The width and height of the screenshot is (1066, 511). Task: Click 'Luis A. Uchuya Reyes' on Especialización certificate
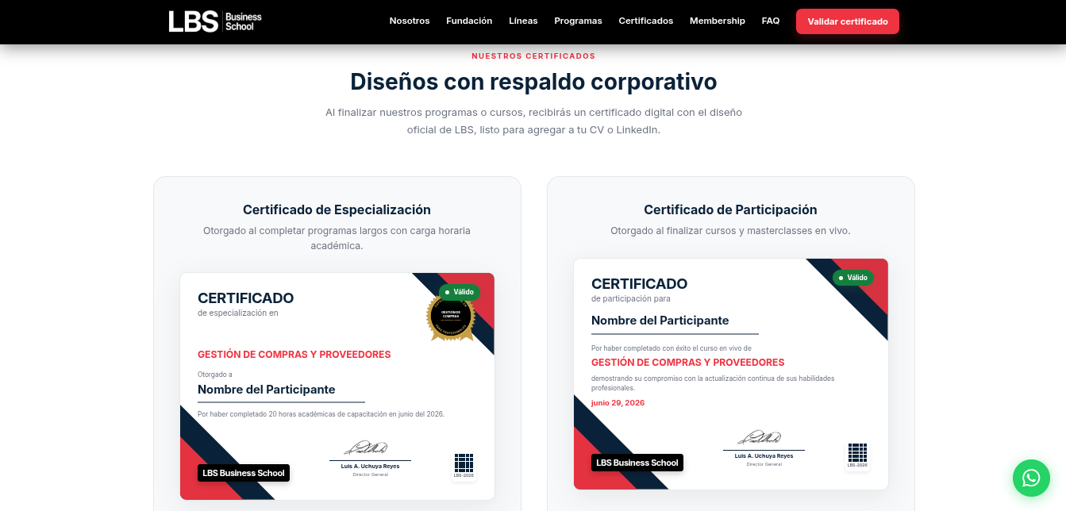371,467
